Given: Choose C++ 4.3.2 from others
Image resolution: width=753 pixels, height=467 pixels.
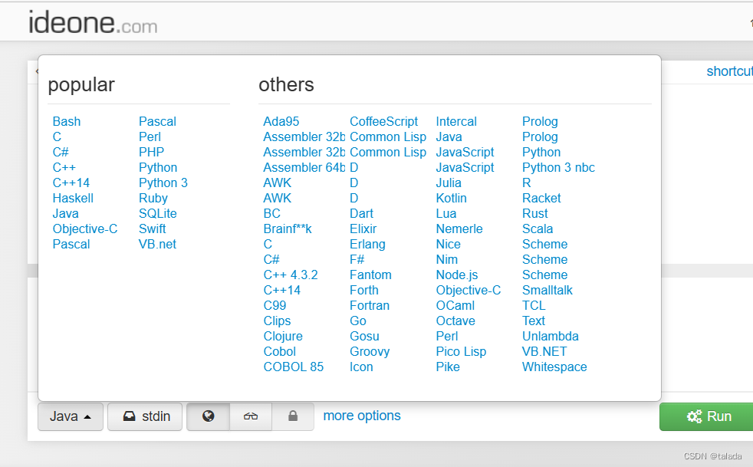Looking at the screenshot, I should pyautogui.click(x=291, y=275).
